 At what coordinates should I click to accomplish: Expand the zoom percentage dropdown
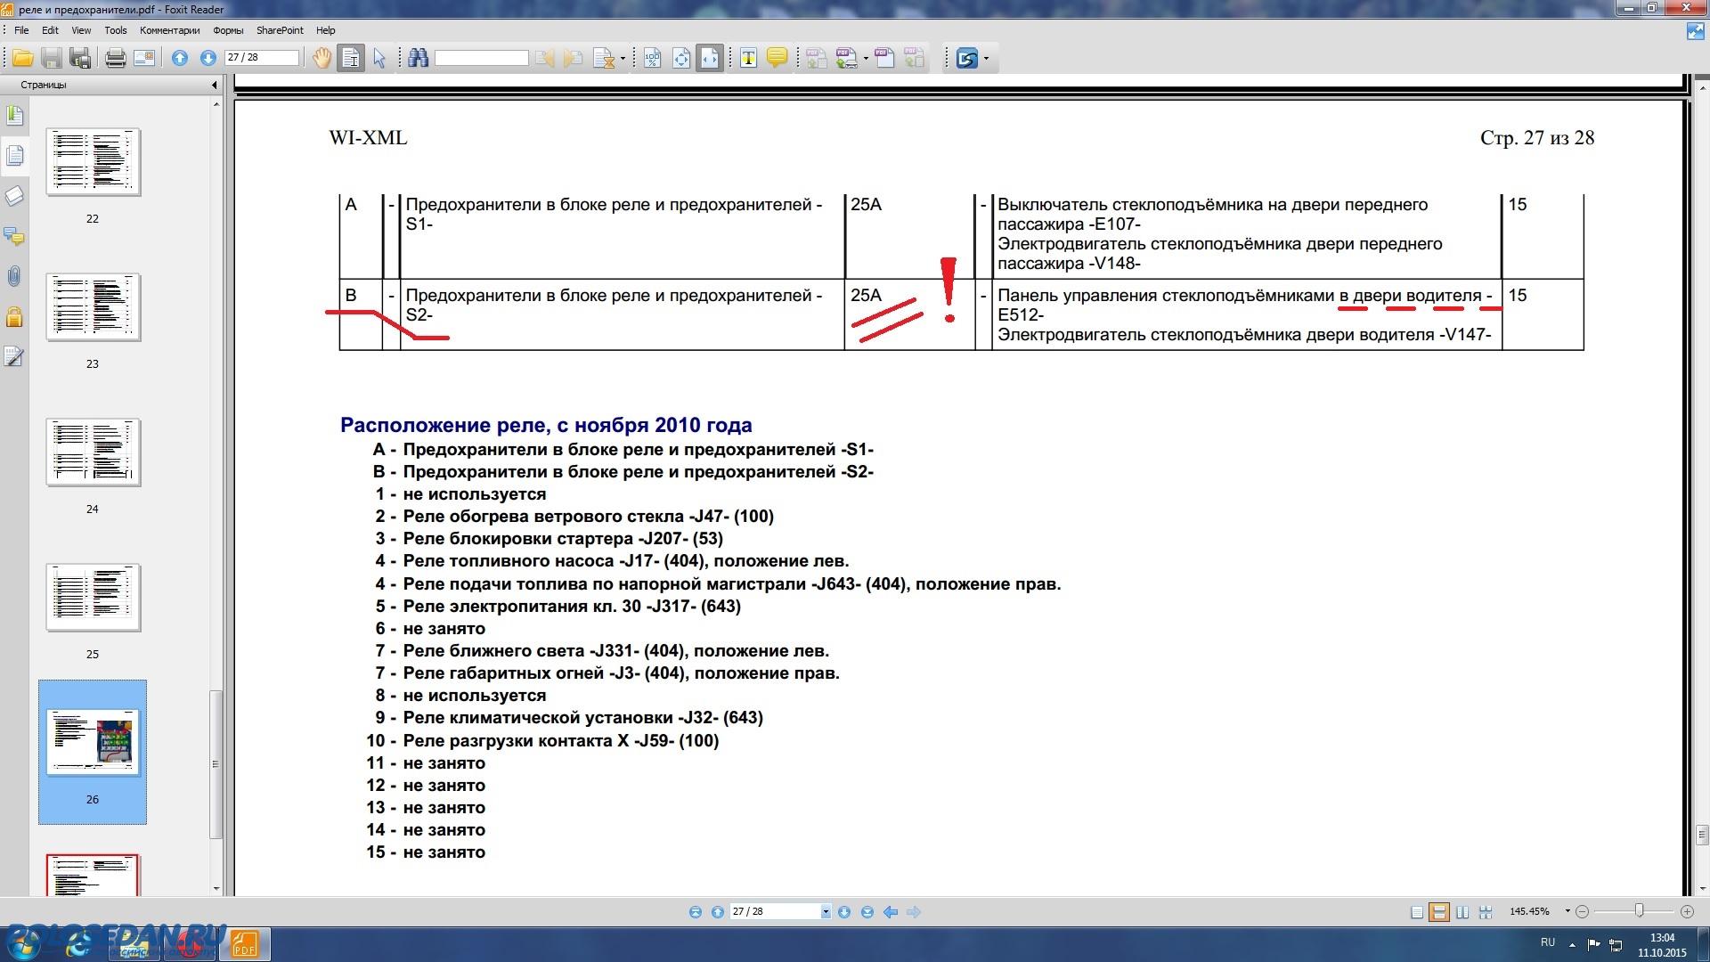1567,911
